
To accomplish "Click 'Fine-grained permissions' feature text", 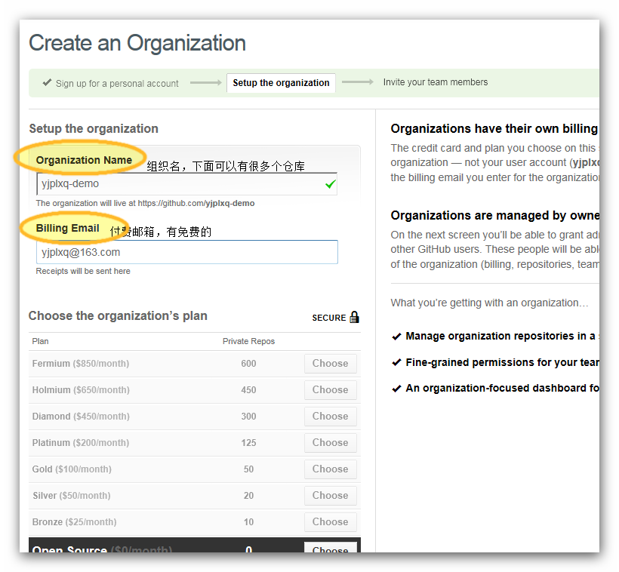I will point(502,362).
